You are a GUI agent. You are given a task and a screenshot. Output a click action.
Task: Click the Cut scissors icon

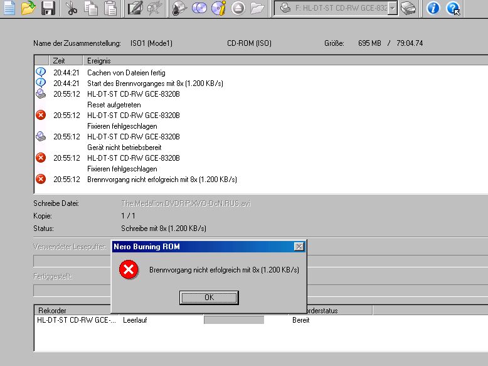tap(72, 8)
